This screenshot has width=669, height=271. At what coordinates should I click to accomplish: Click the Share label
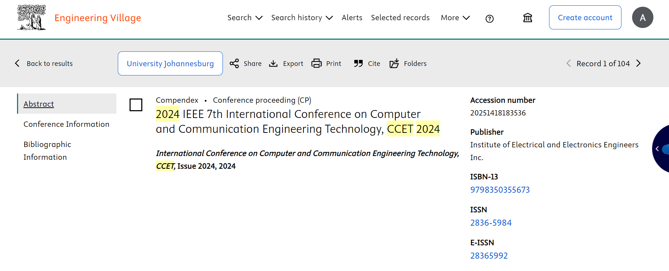[253, 63]
